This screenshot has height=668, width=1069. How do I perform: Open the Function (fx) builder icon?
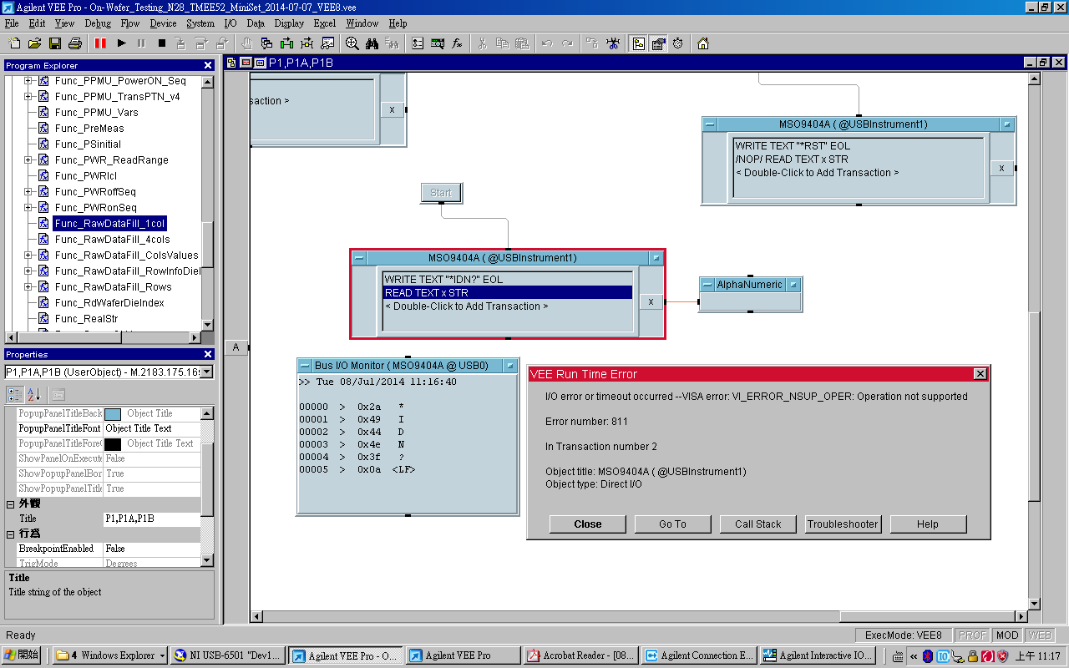coord(458,43)
